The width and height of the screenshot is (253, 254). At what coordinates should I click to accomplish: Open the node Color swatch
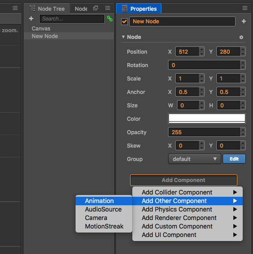[x=207, y=119]
